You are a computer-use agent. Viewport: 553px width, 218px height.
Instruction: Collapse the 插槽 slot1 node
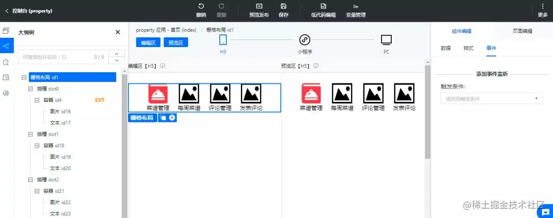pyautogui.click(x=30, y=135)
